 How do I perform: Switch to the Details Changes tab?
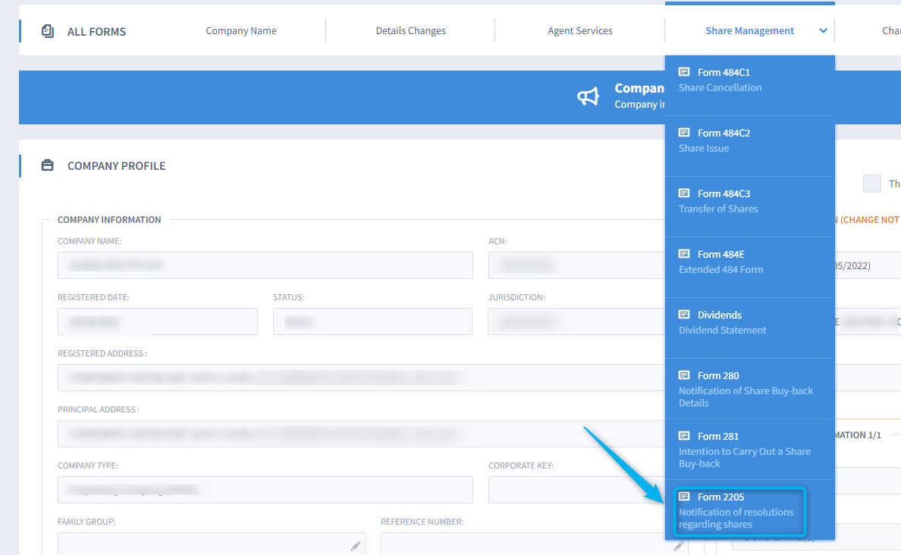[x=410, y=30]
